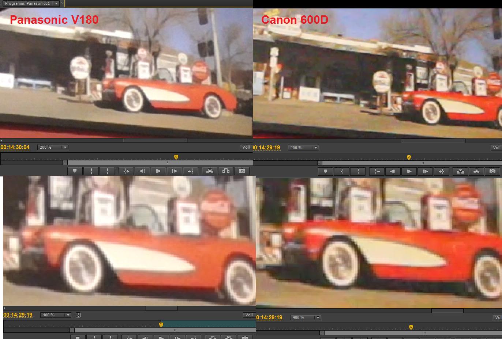Click the Extract button, Panasonic V180 monitor
The image size is (502, 339).
tap(226, 171)
